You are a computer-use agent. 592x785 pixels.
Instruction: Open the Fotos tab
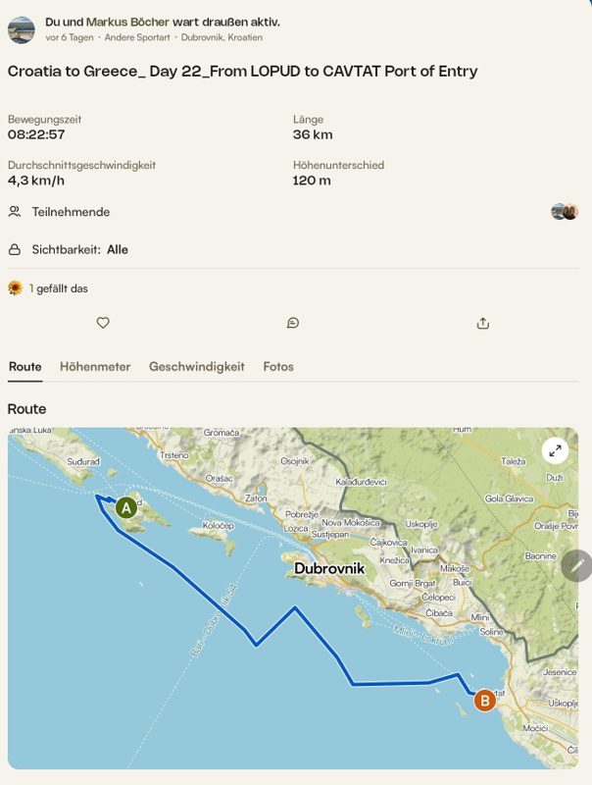(278, 366)
